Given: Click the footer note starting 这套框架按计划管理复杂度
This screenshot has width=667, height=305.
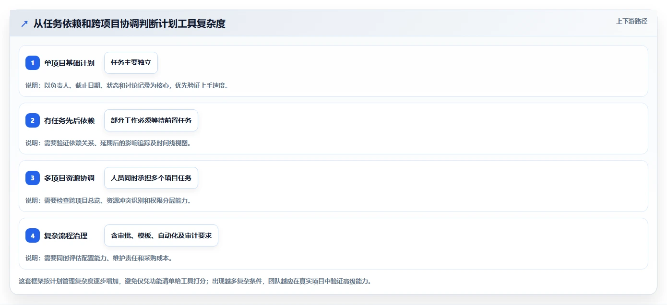Looking at the screenshot, I should click(195, 281).
